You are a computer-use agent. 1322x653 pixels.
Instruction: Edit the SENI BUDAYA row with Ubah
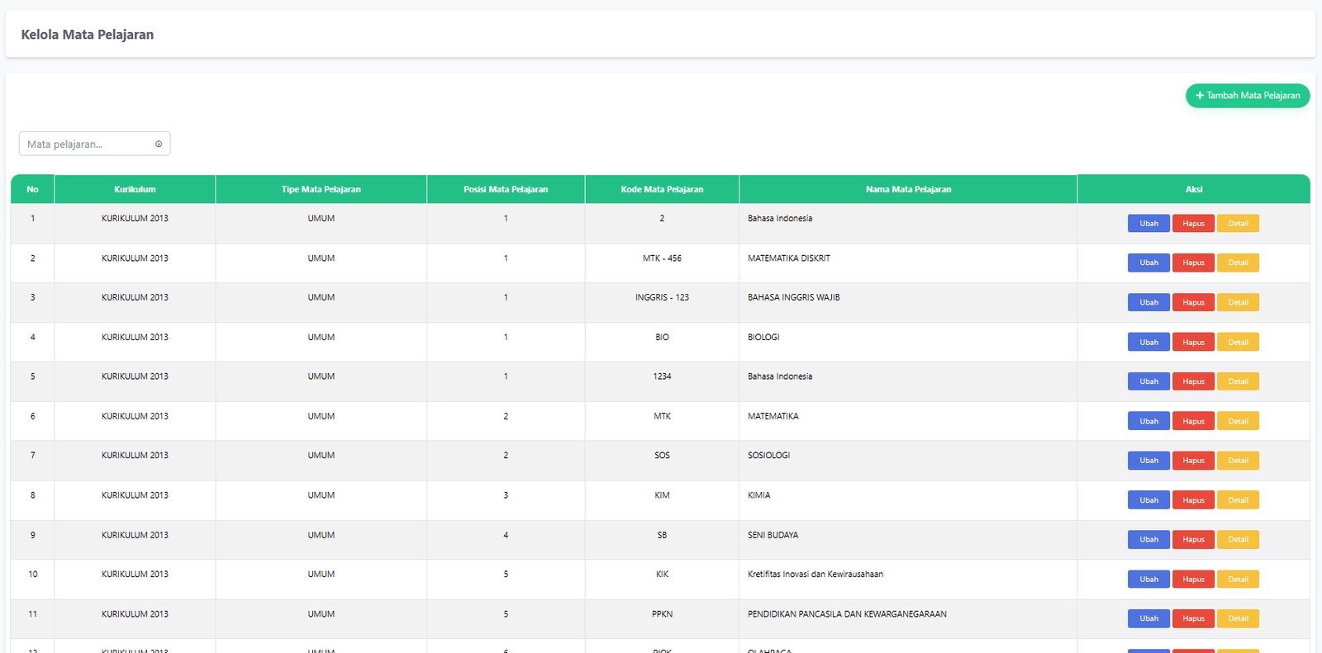click(1148, 539)
